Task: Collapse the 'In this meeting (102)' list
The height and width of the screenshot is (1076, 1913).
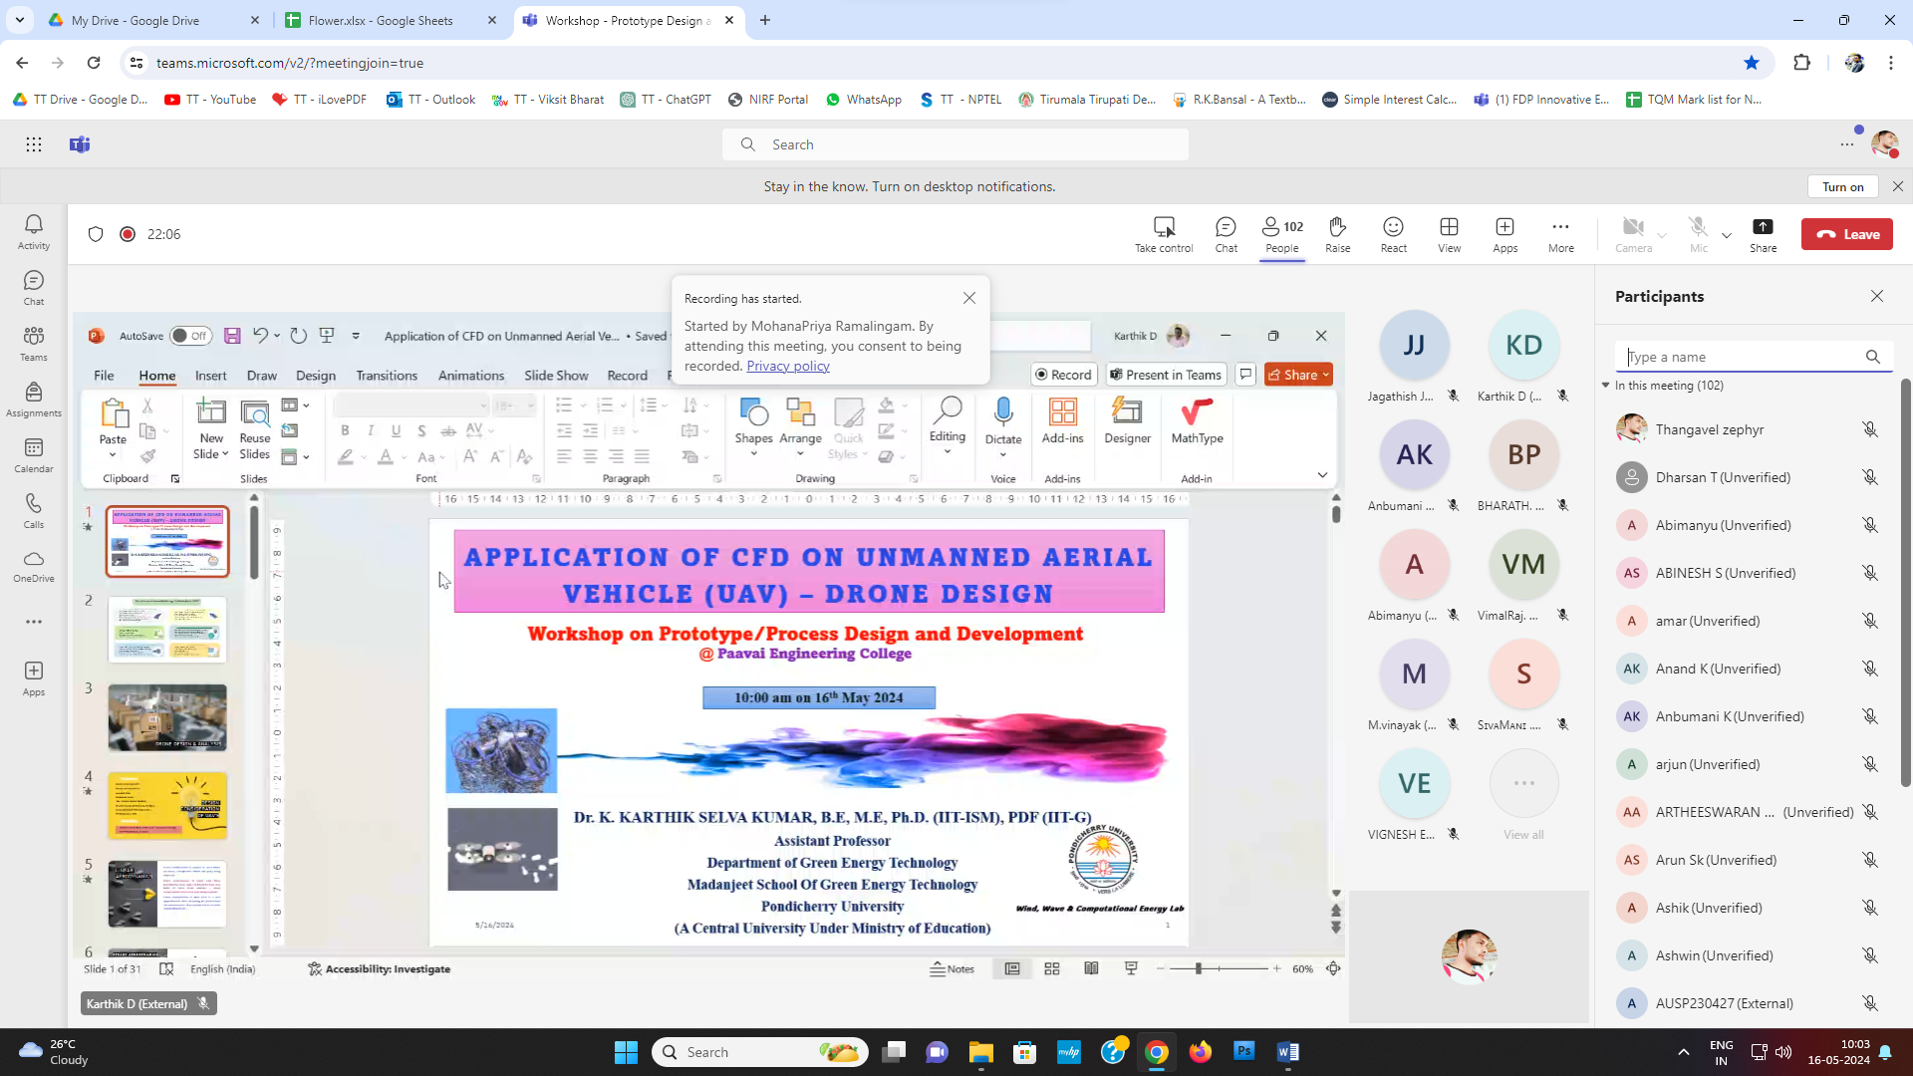Action: pyautogui.click(x=1606, y=386)
